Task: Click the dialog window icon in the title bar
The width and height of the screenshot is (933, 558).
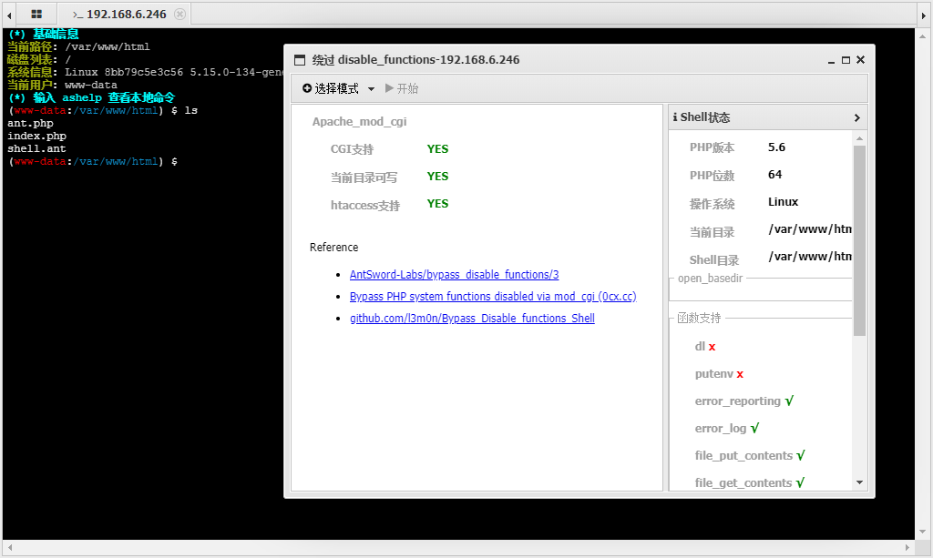Action: pyautogui.click(x=299, y=60)
